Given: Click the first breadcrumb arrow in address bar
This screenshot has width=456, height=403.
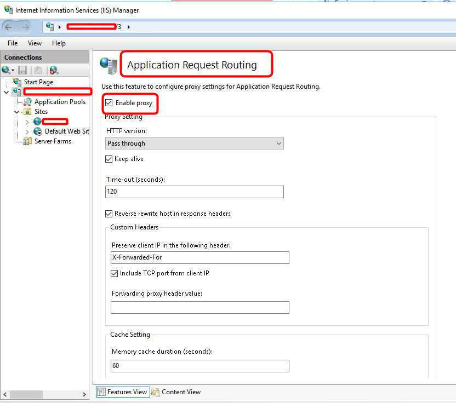Looking at the screenshot, I should (60, 27).
